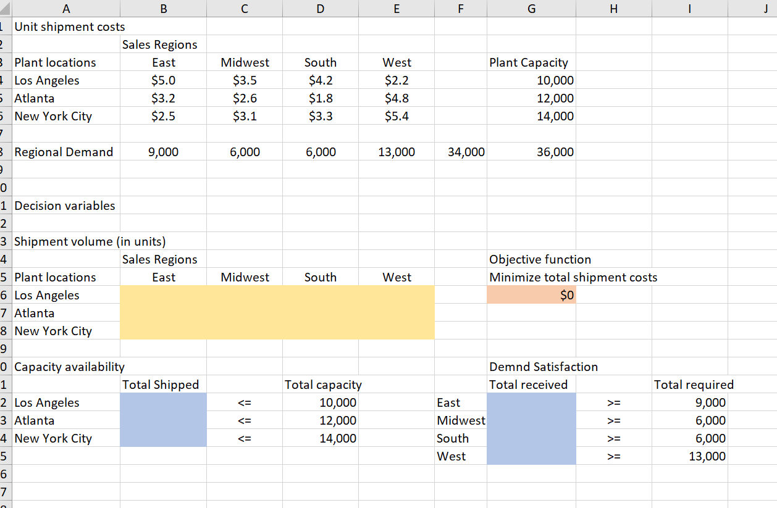Select yellow New York City West shipment cell

pyautogui.click(x=397, y=331)
